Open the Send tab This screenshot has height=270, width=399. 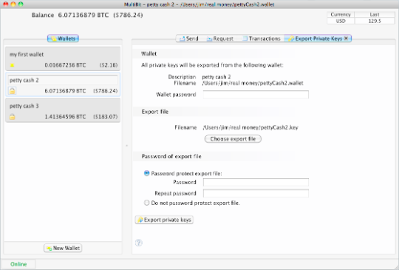(189, 38)
